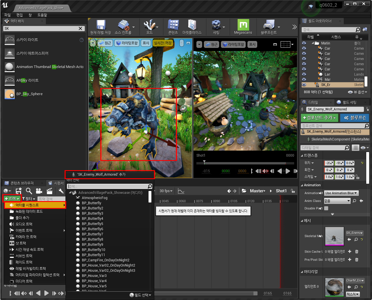Viewport: 372px width, 300px height.
Task: Open Megascans green toolbar icon
Action: [x=243, y=25]
